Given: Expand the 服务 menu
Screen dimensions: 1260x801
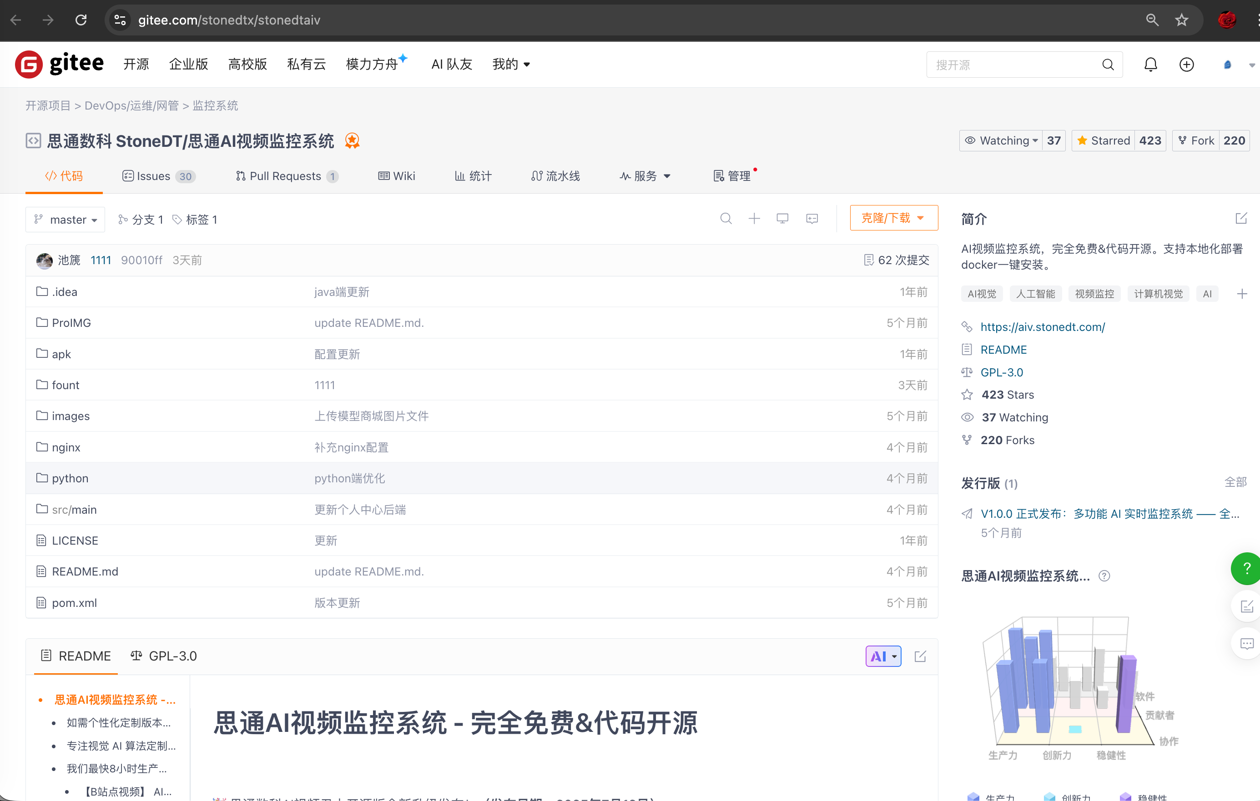Looking at the screenshot, I should coord(646,176).
